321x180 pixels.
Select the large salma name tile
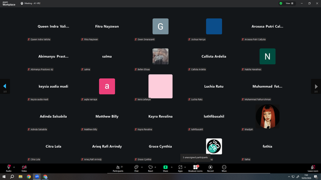click(x=107, y=56)
